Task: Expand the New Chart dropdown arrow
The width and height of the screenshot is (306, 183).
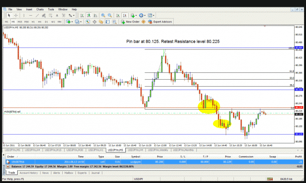Action: tap(72, 22)
